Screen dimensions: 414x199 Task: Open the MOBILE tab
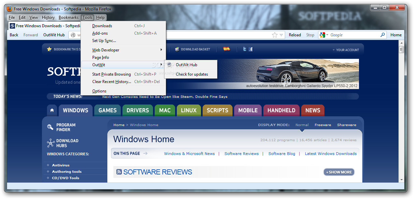tap(248, 110)
